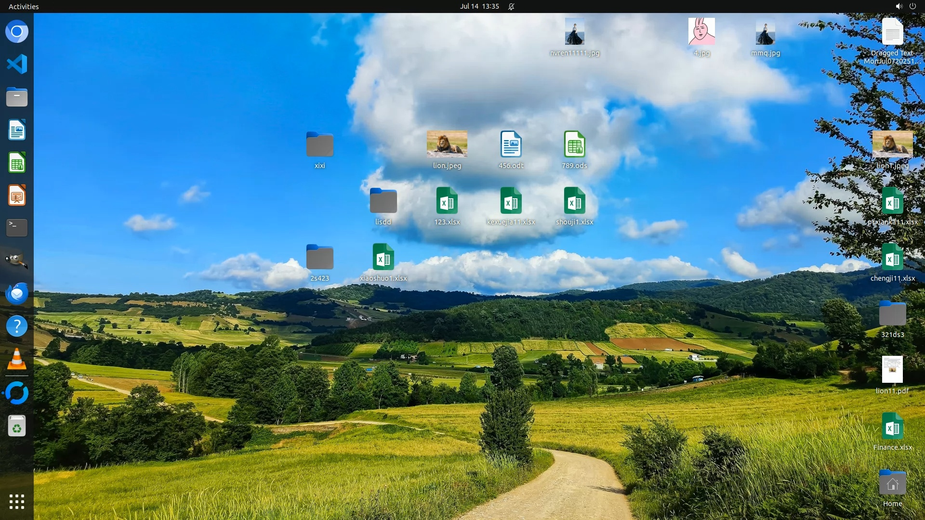Launch VLC media player icon

click(17, 359)
